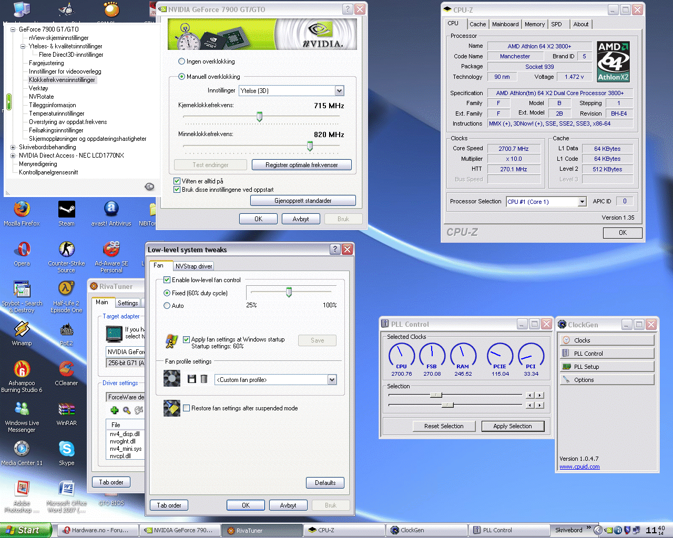Viewport: 673px width, 538px height.
Task: Click the delete fan profile trash icon
Action: pyautogui.click(x=204, y=379)
